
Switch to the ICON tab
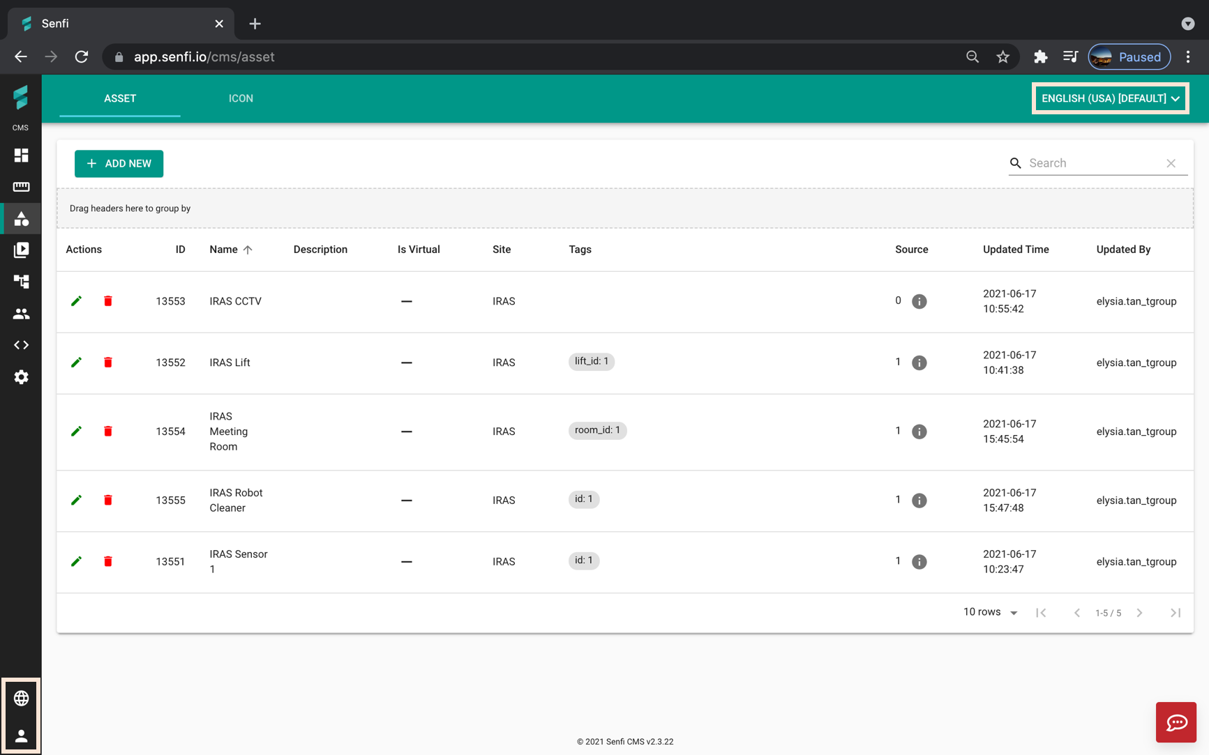(x=241, y=98)
